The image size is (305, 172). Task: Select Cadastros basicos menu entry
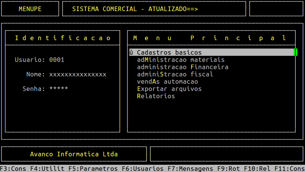tap(169, 52)
